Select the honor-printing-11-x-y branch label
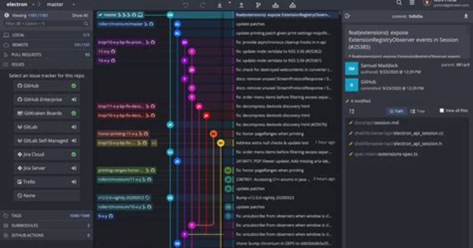The width and height of the screenshot is (473, 248). click(123, 133)
